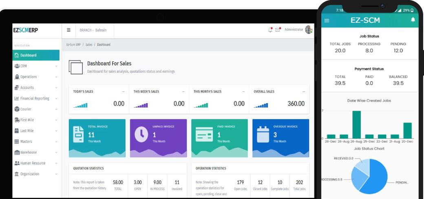Viewport: 424px width, 199px height.
Task: Click the Courier box icon in sidebar
Action: click(x=17, y=109)
